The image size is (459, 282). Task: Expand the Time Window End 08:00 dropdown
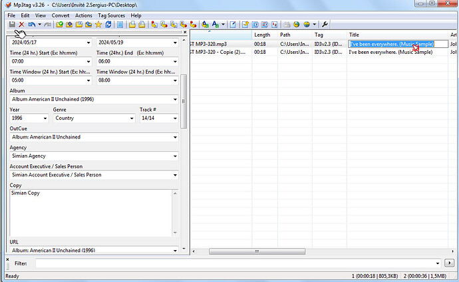tap(175, 80)
